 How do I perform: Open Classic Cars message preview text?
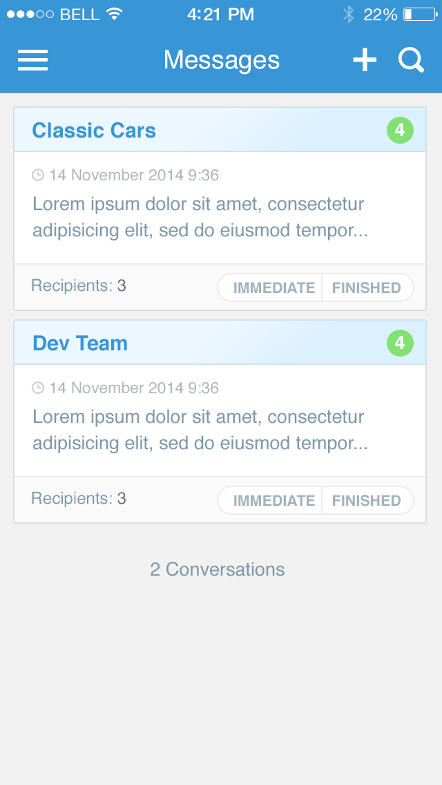pos(200,217)
